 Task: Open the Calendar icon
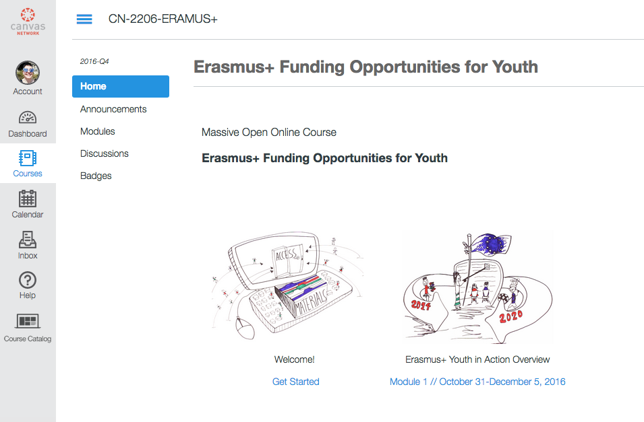28,199
